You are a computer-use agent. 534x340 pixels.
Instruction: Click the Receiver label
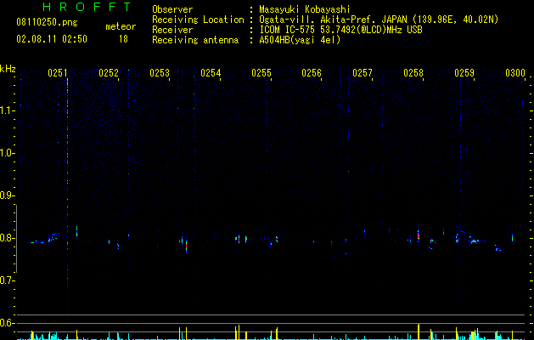tap(172, 30)
